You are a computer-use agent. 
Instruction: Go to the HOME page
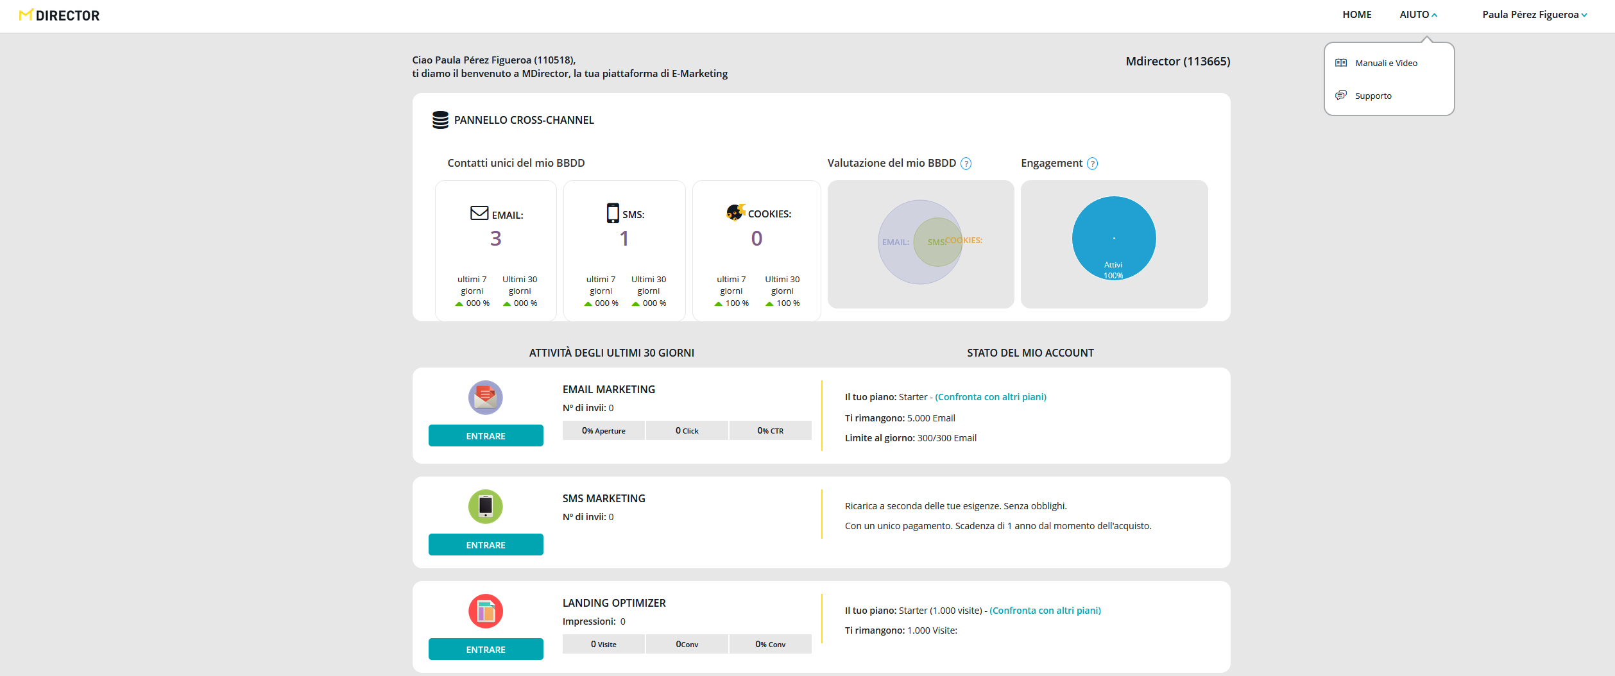click(x=1356, y=15)
